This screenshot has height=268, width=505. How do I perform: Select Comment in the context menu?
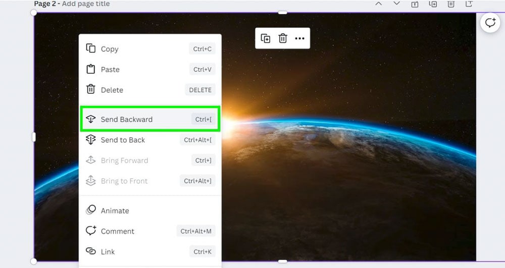click(x=150, y=231)
